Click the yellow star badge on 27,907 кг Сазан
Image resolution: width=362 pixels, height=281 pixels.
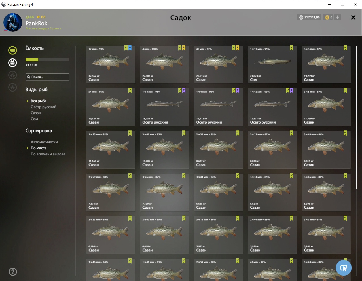pos(184,48)
